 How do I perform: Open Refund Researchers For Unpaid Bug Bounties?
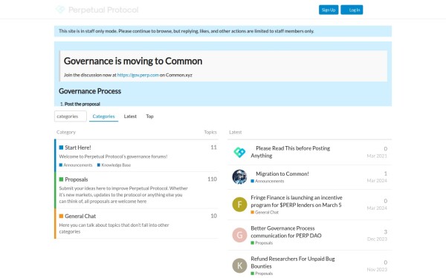point(292,262)
